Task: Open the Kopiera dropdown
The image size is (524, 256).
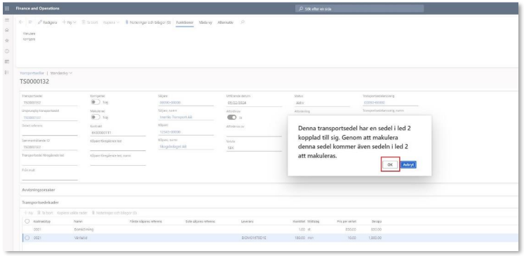Action: tap(112, 22)
